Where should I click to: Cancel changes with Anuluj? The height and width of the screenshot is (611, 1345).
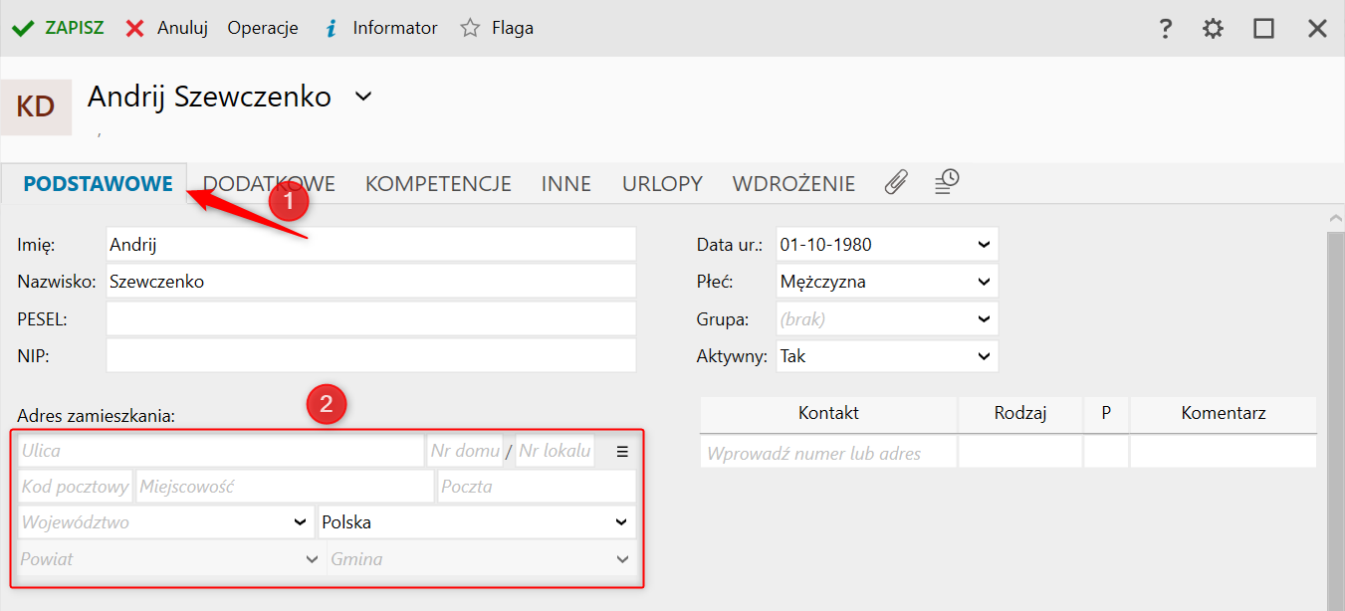[166, 28]
